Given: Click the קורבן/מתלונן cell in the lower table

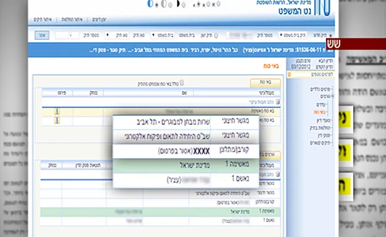Looking at the screenshot, I should pos(265,202).
